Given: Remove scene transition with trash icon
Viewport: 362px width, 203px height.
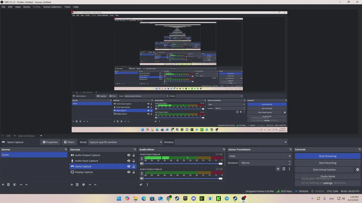Looking at the screenshot, I should [284, 169].
